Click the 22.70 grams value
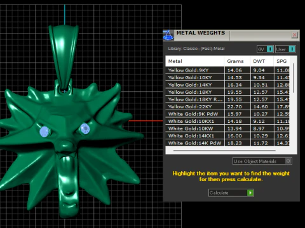 coord(234,107)
